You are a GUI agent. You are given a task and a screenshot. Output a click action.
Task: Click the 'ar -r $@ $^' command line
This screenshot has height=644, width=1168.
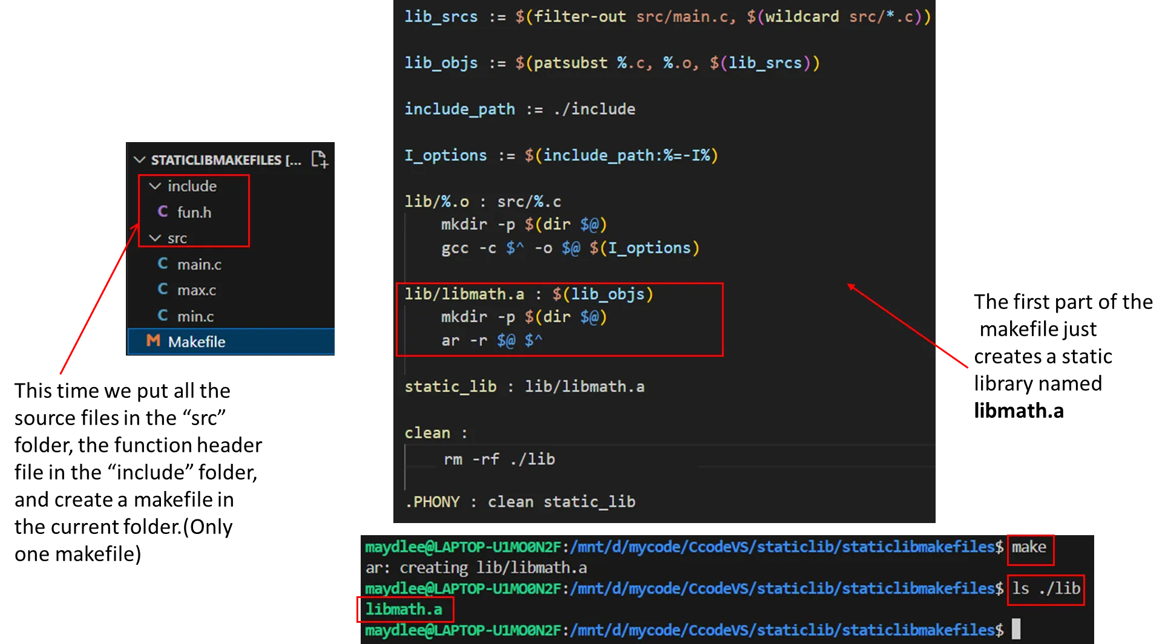click(x=491, y=340)
